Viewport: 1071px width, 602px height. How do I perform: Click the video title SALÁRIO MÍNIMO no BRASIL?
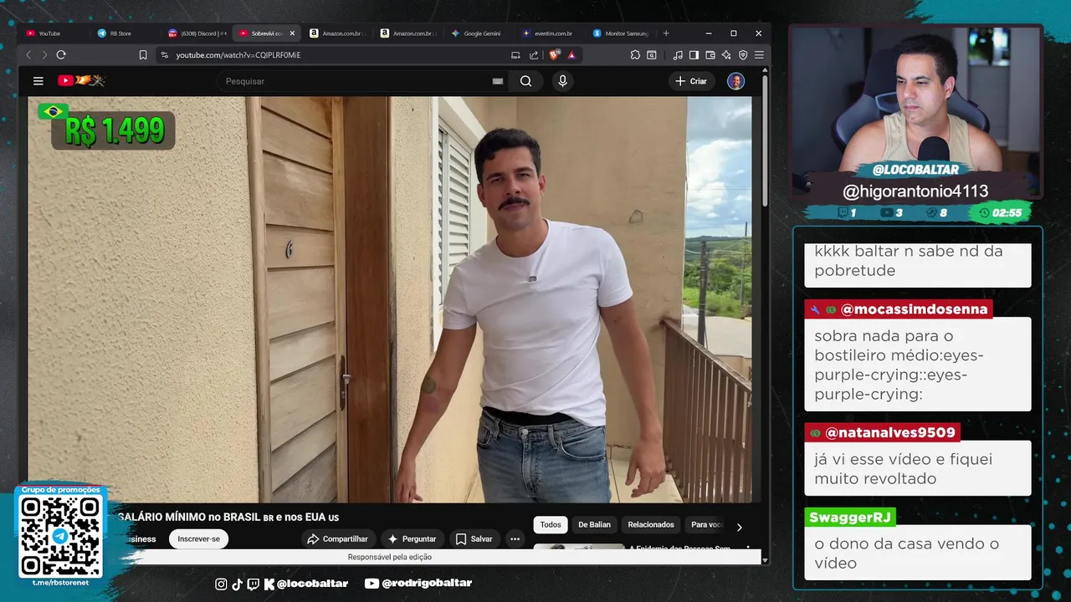click(x=228, y=518)
